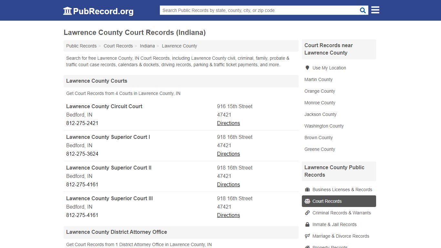Click the scales icon for Court Records
The height and width of the screenshot is (248, 441).
click(307, 201)
